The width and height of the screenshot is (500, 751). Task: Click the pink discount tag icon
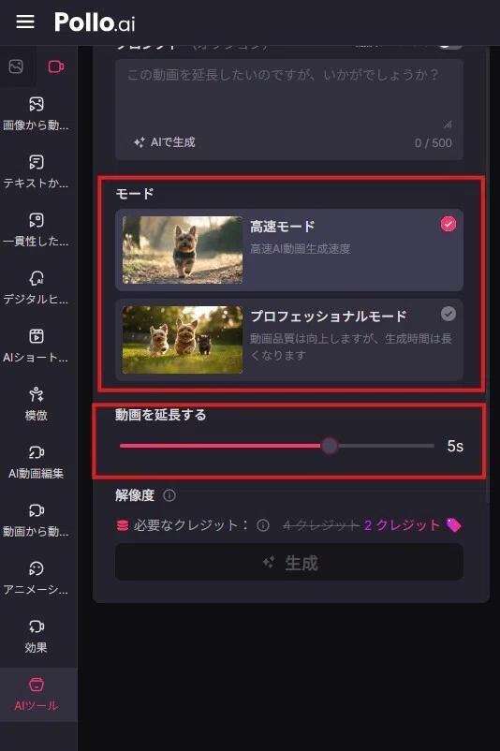(453, 525)
